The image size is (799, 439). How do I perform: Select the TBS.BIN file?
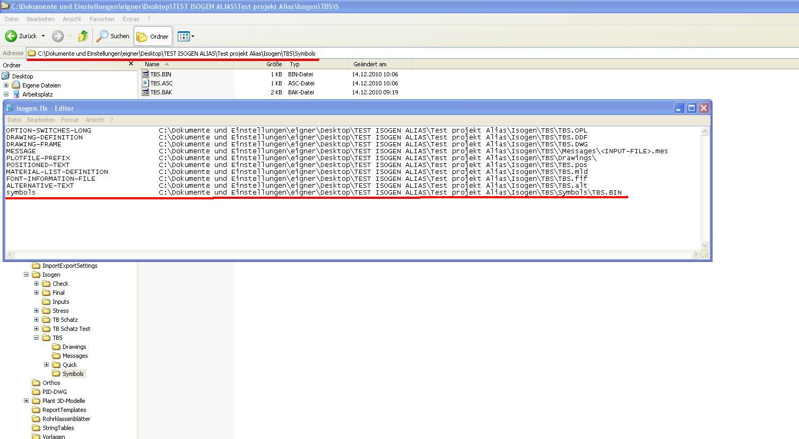[x=157, y=74]
